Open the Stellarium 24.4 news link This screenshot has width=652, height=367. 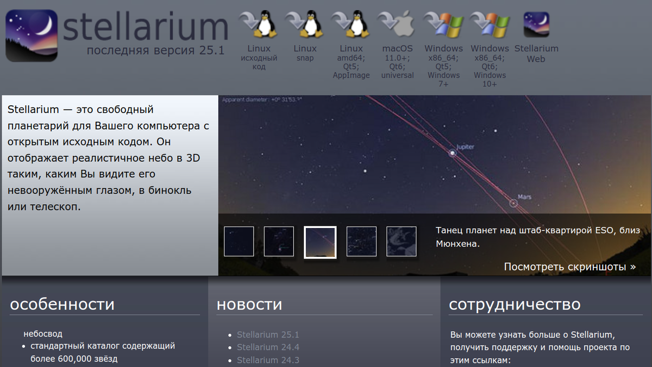(268, 347)
